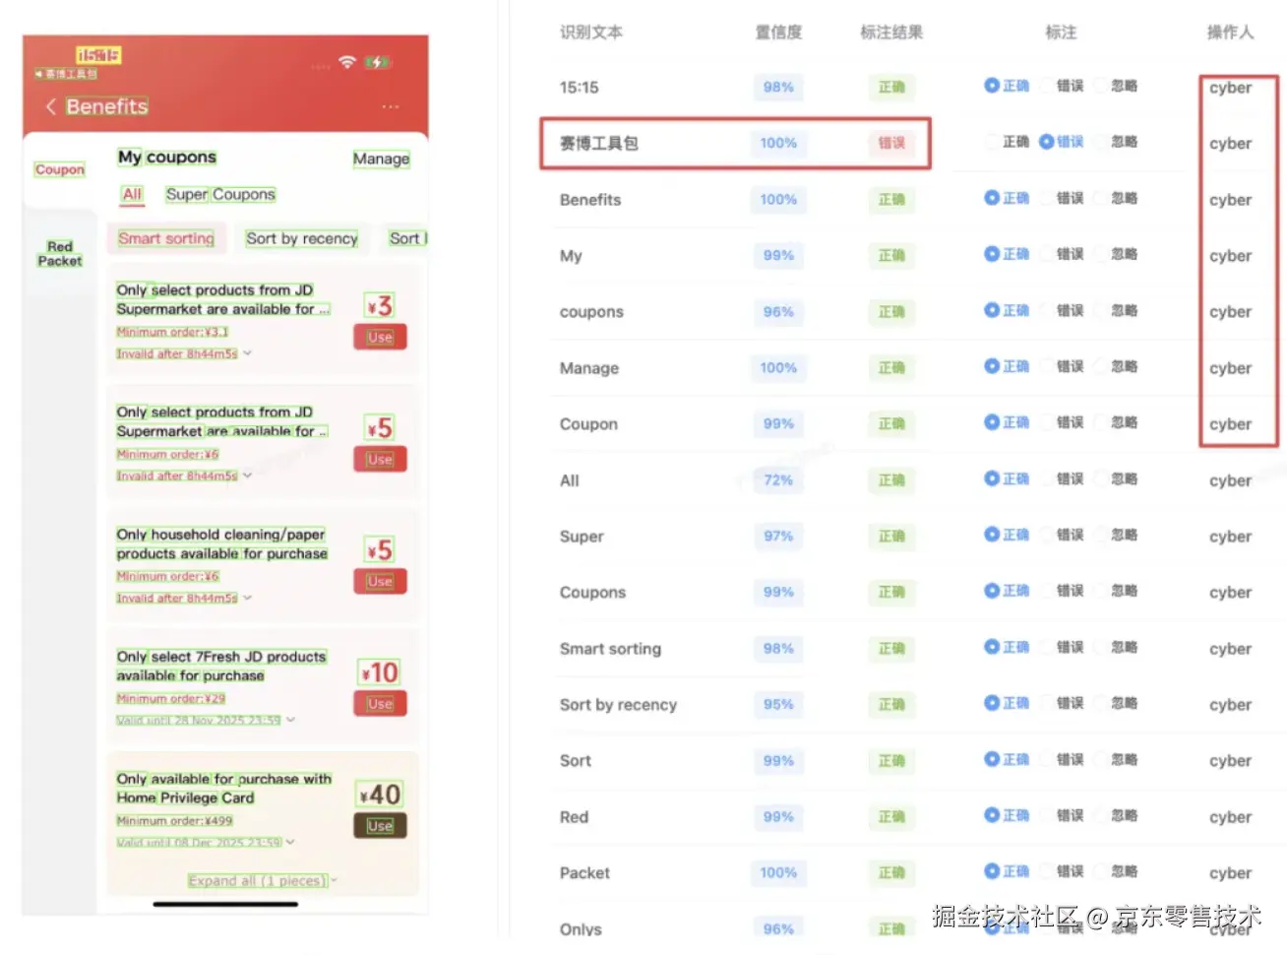
Task: Select 正确 for the 赛博工具包 row
Action: (x=1007, y=142)
